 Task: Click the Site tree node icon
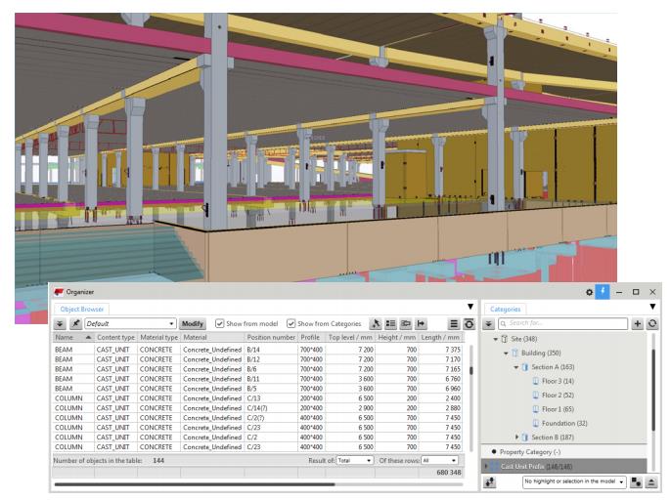pos(505,339)
